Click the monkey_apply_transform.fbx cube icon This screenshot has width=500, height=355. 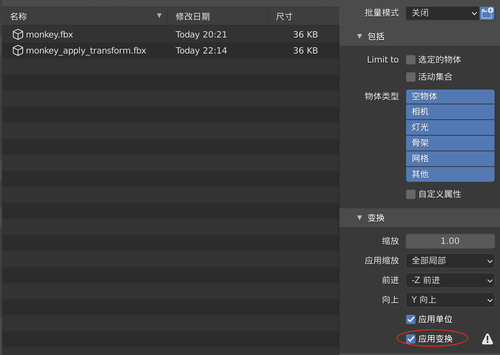(x=18, y=51)
